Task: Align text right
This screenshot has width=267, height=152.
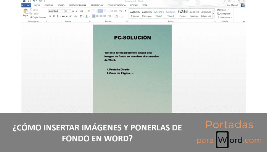Action: click(101, 16)
